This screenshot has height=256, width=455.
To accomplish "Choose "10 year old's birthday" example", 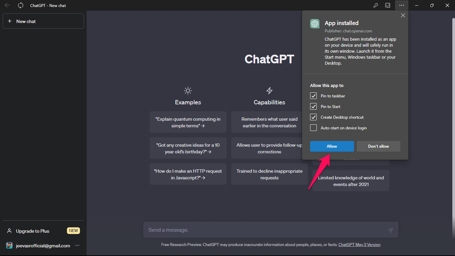I will 188,148.
